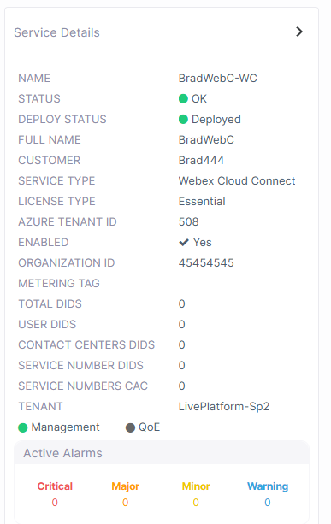Viewport: 331px width, 524px height.
Task: Expand Service Details with the chevron arrow
Action: pos(299,32)
